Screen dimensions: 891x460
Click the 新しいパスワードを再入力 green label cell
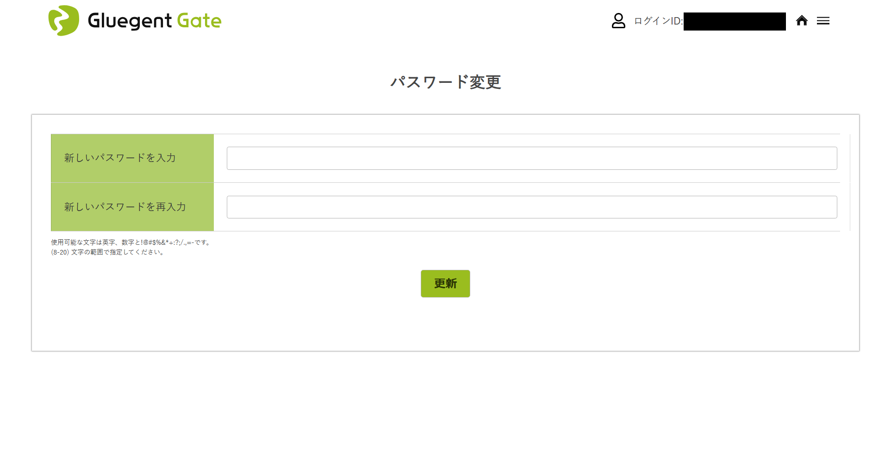point(132,207)
